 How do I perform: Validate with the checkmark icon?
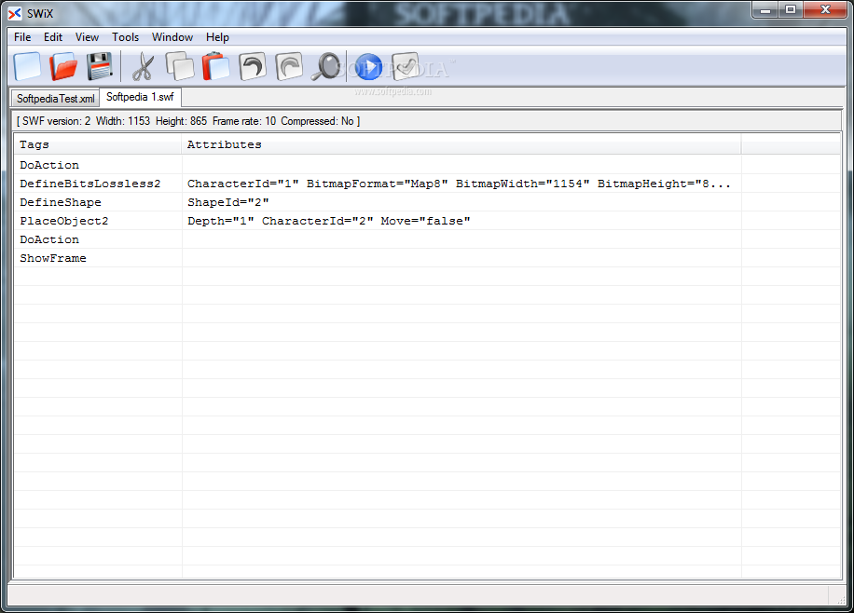[x=406, y=66]
